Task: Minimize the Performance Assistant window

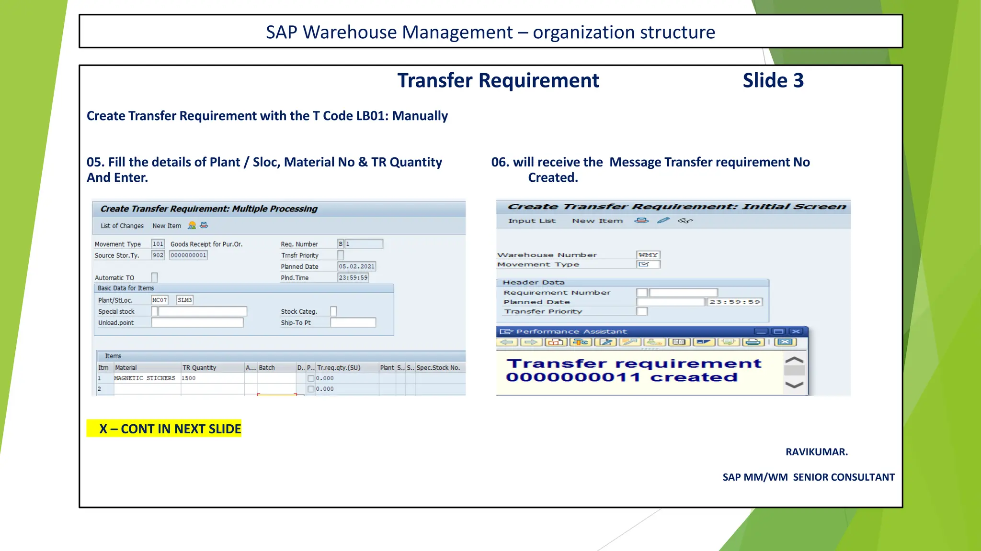Action: pos(761,331)
